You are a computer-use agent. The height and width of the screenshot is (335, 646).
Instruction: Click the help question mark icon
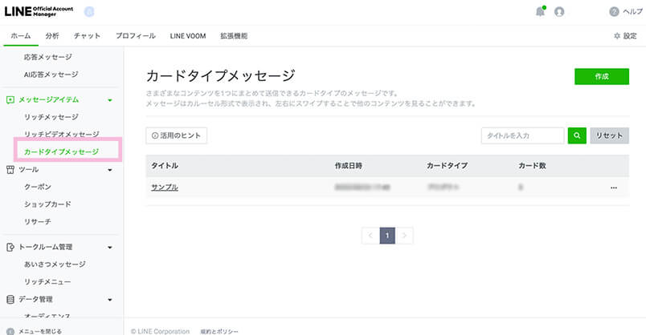point(614,11)
